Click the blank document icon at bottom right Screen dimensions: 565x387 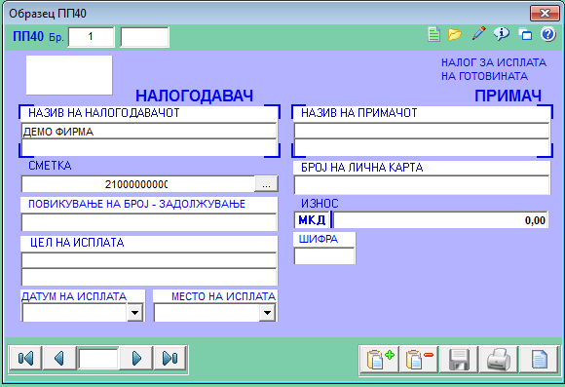tap(539, 360)
